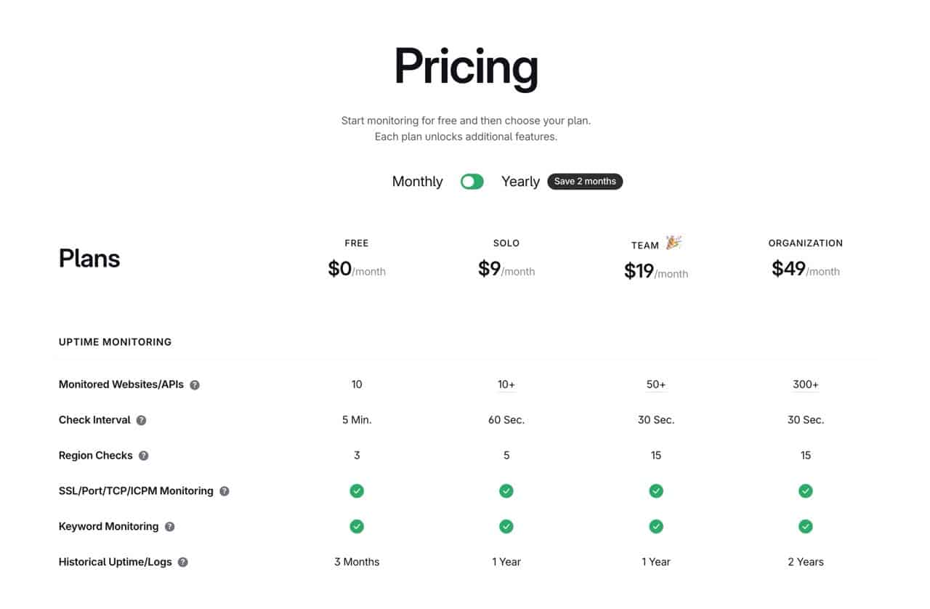Click help icon beside Keyword Monitoring
Image resolution: width=930 pixels, height=609 pixels.
169,527
